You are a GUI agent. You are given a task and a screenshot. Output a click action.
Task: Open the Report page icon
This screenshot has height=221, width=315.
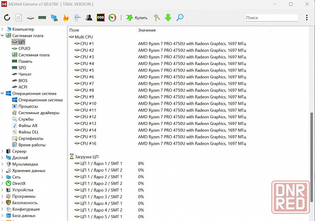point(19,18)
